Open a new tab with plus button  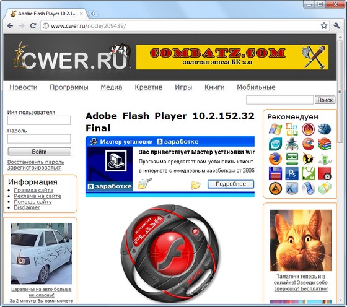[x=93, y=14]
